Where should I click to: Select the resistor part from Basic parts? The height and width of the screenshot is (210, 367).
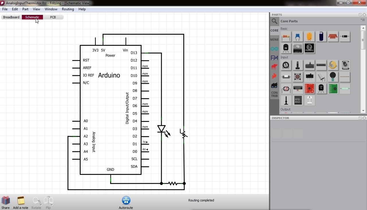point(286,37)
